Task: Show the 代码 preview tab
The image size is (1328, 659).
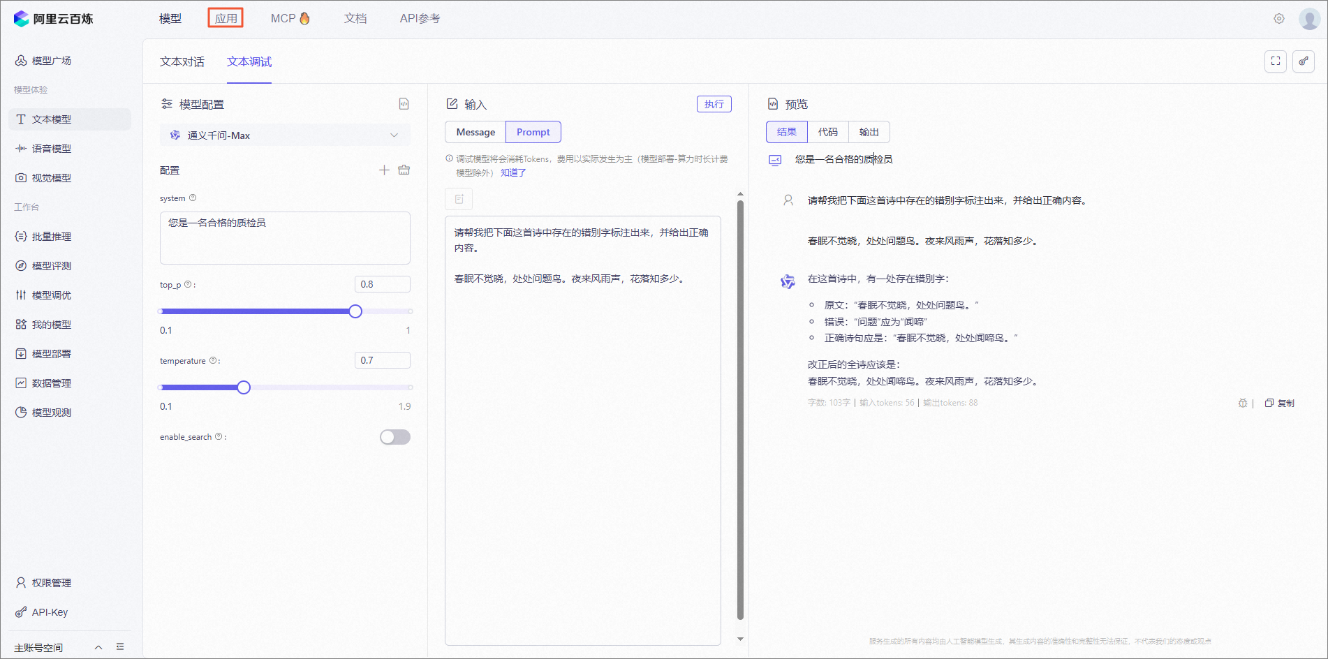Action: [828, 132]
